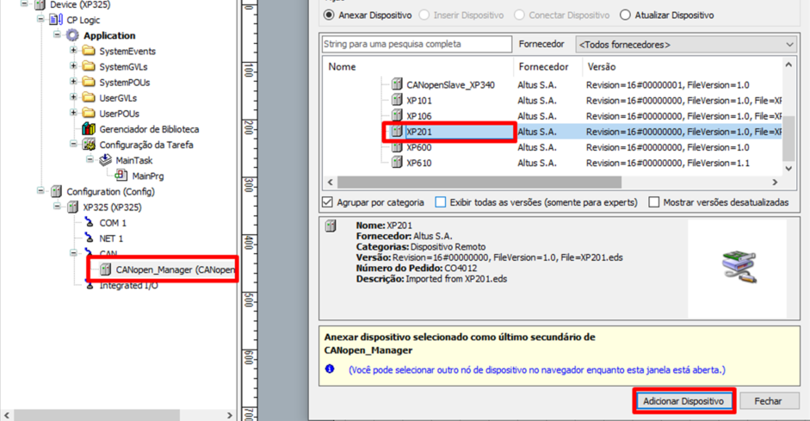Select the Anexar Dispositivo radio button
The image size is (810, 421).
click(329, 15)
